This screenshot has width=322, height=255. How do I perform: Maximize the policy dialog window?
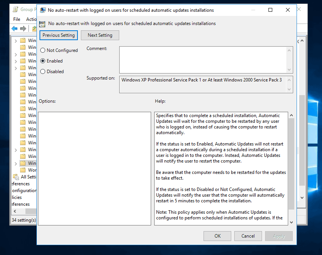click(x=270, y=10)
